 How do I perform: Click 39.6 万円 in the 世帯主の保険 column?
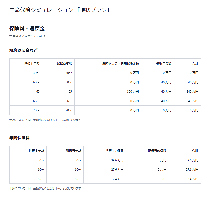click(x=117, y=160)
